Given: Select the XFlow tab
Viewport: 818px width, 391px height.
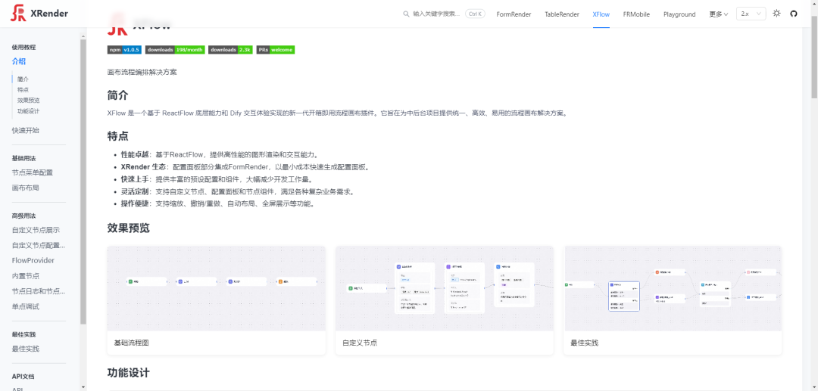Looking at the screenshot, I should point(601,14).
